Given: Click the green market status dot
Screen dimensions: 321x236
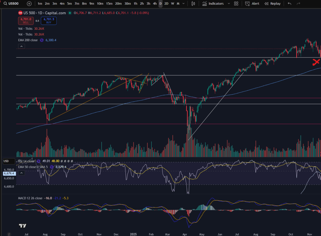Looking at the screenshot, I should pyautogui.click(x=70, y=13).
